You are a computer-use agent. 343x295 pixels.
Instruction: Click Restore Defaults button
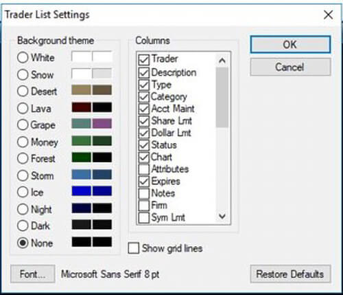[290, 274]
